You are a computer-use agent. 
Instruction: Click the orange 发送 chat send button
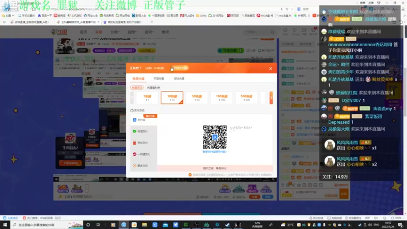pos(344,194)
